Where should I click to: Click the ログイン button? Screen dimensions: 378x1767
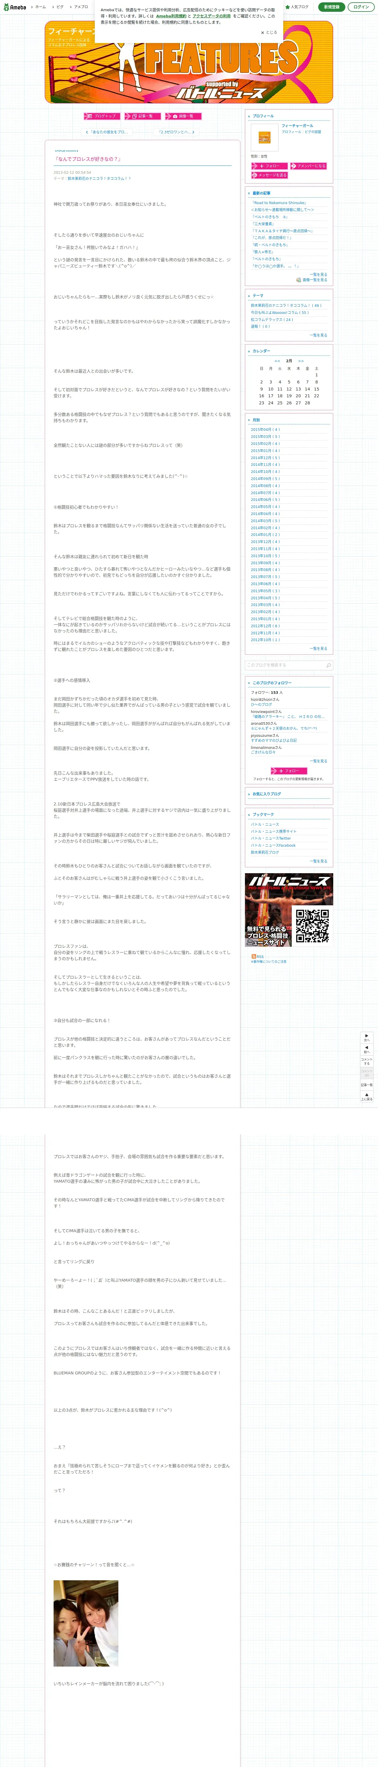point(361,7)
